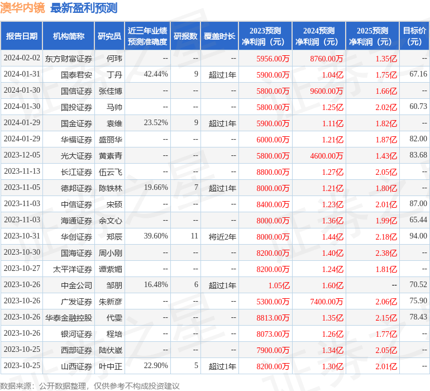430x391 pixels.
Task: Click value 7400.00万
Action: [326, 302]
